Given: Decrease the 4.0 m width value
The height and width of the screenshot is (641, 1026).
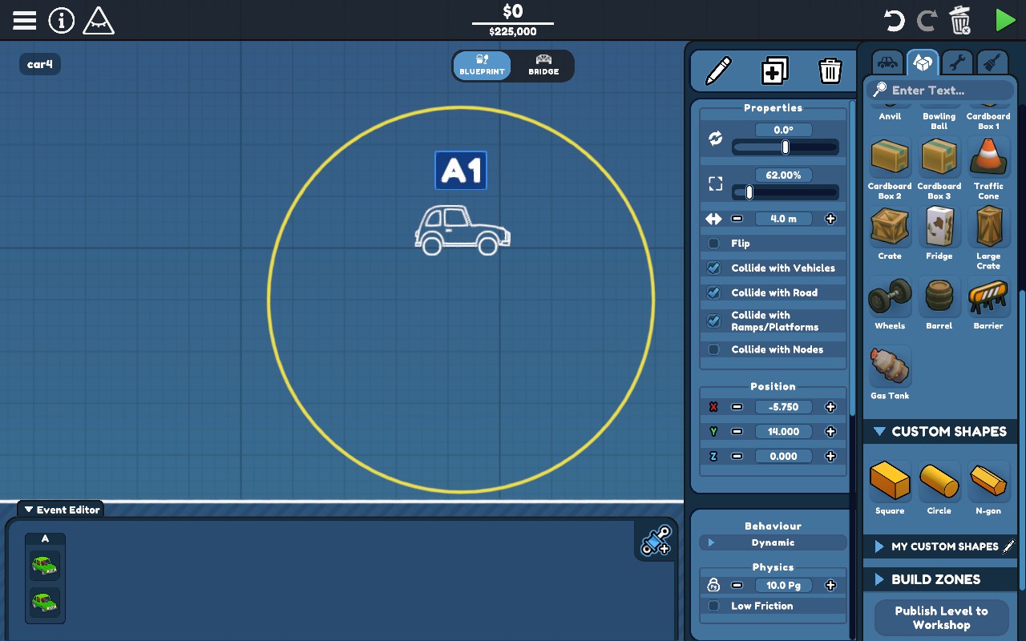Looking at the screenshot, I should click(737, 219).
